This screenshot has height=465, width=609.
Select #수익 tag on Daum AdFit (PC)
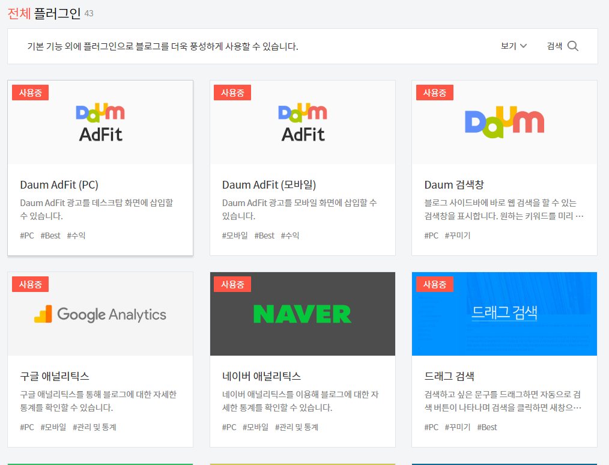click(x=76, y=236)
